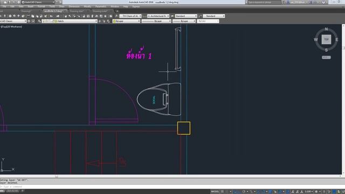Open the ByLayer linetype dropdown
The width and height of the screenshot is (345, 194).
pos(156,21)
